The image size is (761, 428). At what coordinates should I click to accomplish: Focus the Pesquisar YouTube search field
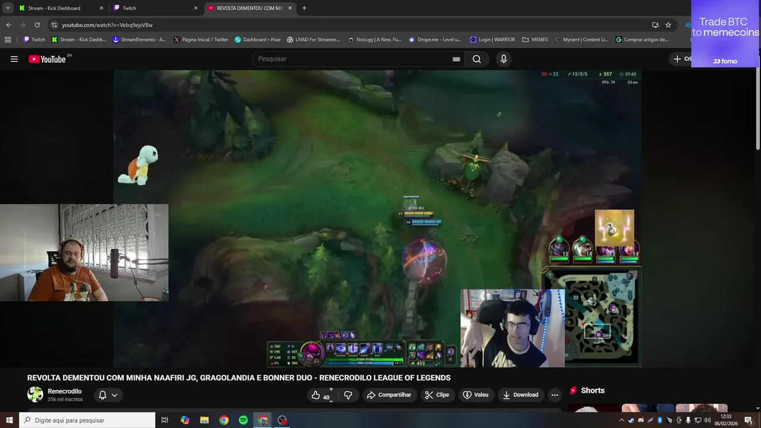[x=357, y=59]
